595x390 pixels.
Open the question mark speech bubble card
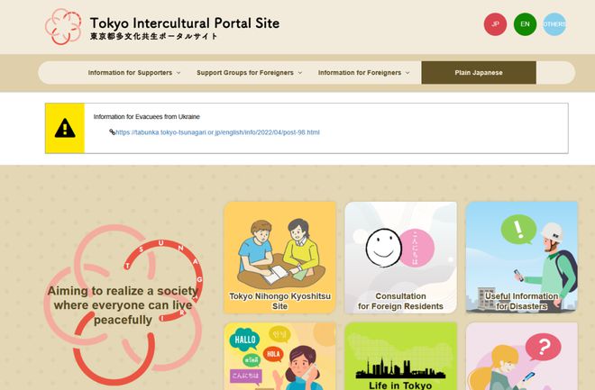tap(522, 357)
